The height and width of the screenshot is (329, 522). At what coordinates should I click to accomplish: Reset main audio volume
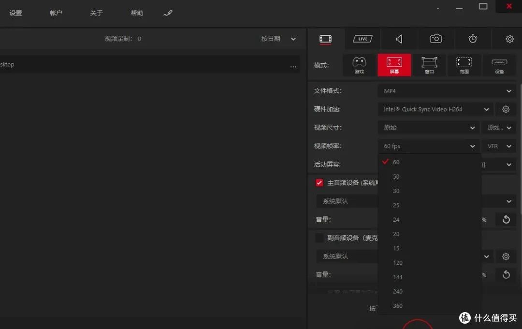[x=506, y=219]
